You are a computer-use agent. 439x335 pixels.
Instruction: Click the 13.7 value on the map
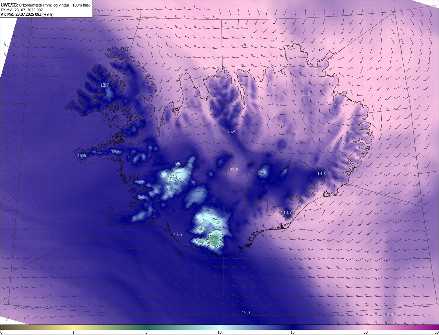click(x=287, y=213)
